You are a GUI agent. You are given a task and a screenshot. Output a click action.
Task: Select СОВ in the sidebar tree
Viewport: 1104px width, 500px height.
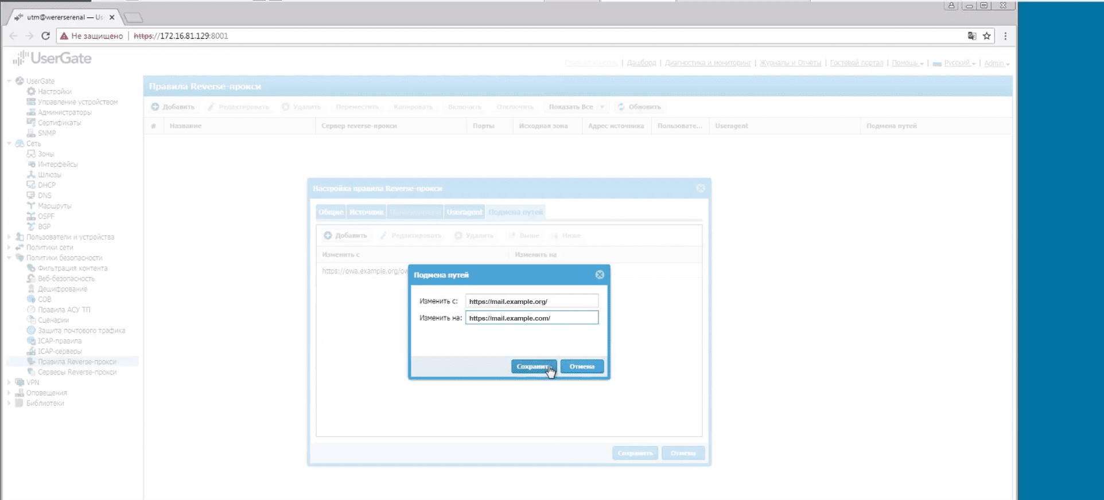44,299
